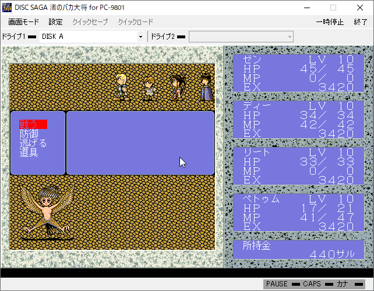Select 逃げる escape command
Image resolution: width=374 pixels, height=291 pixels.
tap(33, 143)
